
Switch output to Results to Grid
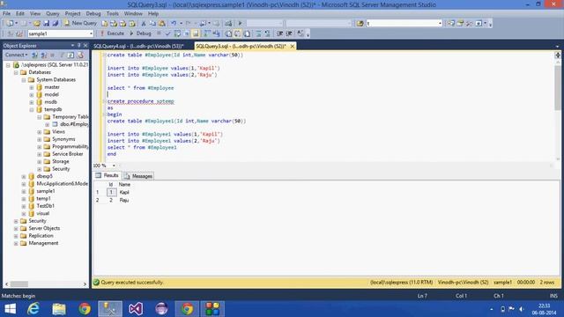click(x=237, y=33)
